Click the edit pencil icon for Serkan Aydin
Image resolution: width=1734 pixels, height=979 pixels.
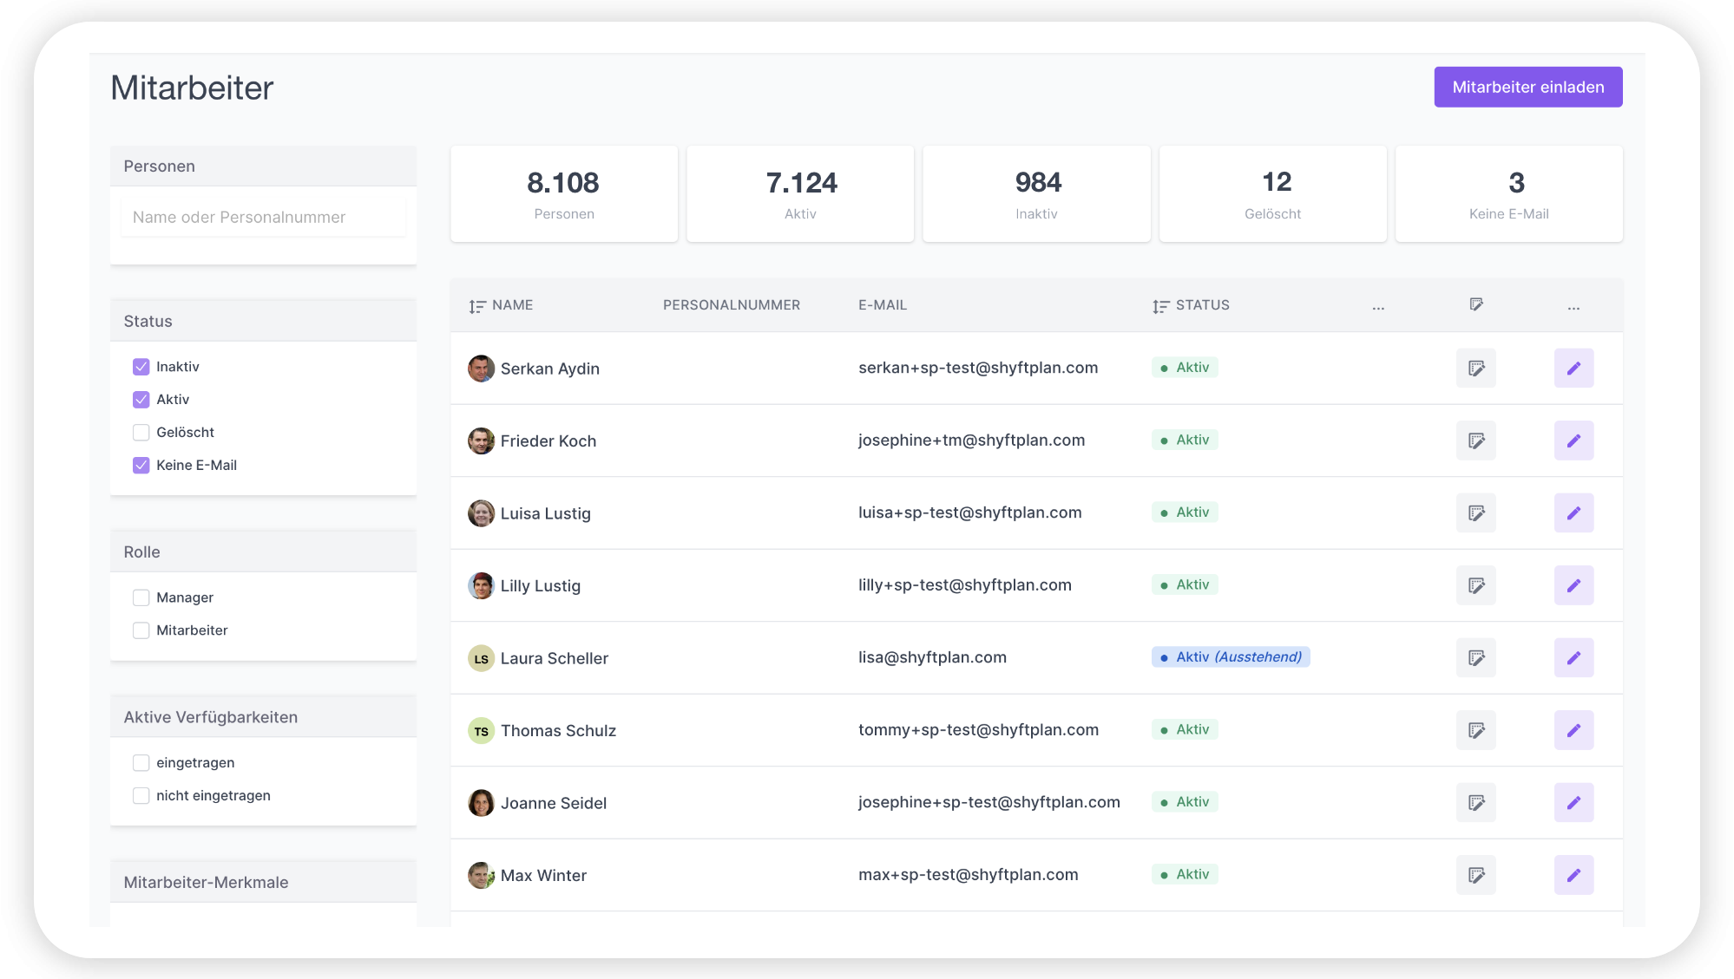(x=1573, y=369)
